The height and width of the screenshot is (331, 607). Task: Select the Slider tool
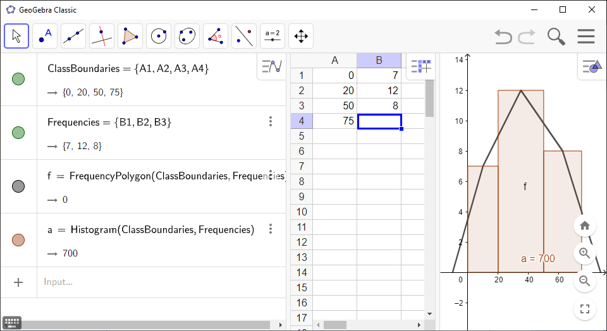click(x=273, y=36)
